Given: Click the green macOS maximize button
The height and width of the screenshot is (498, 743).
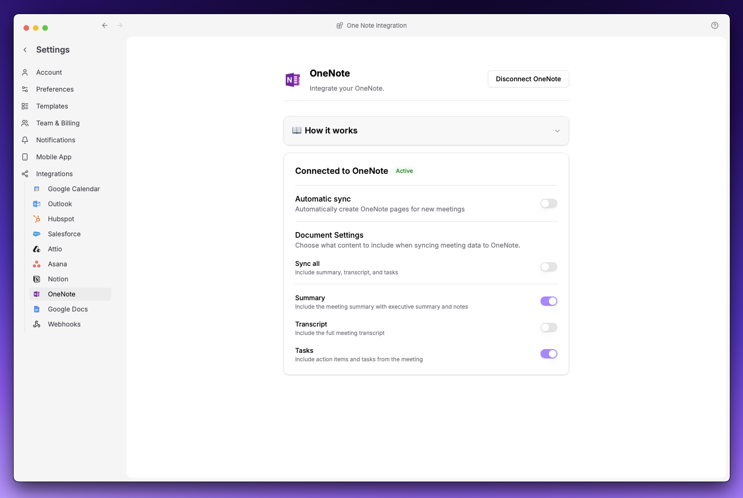Looking at the screenshot, I should (45, 28).
